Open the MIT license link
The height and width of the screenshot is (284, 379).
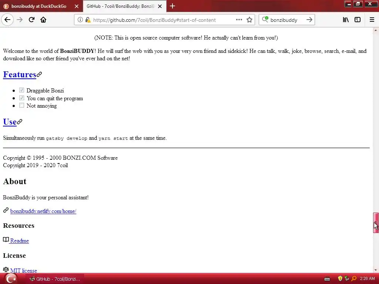pyautogui.click(x=23, y=271)
